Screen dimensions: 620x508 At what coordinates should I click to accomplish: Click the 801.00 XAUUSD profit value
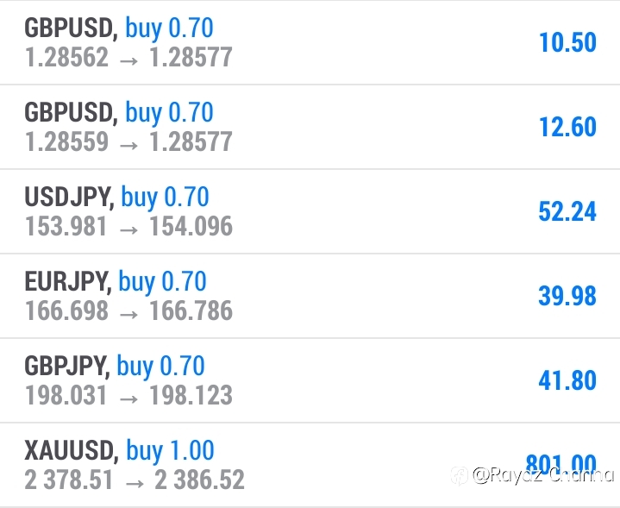pyautogui.click(x=561, y=464)
